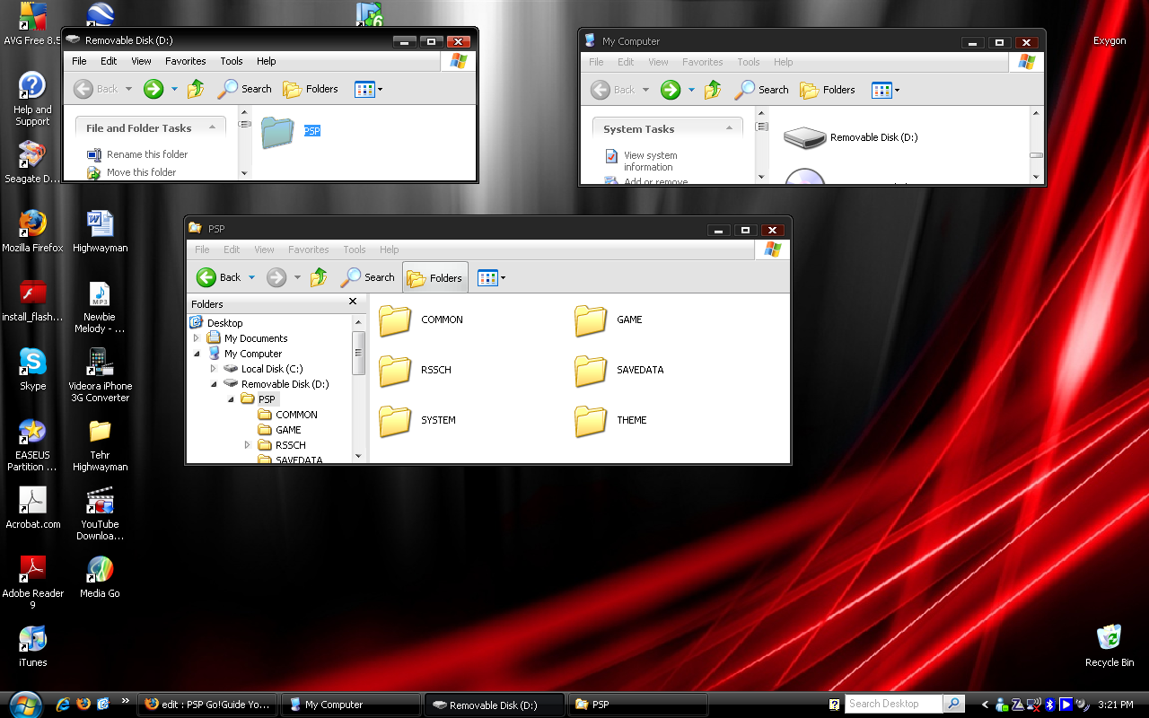Viewport: 1149px width, 718px height.
Task: Open Views dropdown in Removable Disk window
Action: 369,89
